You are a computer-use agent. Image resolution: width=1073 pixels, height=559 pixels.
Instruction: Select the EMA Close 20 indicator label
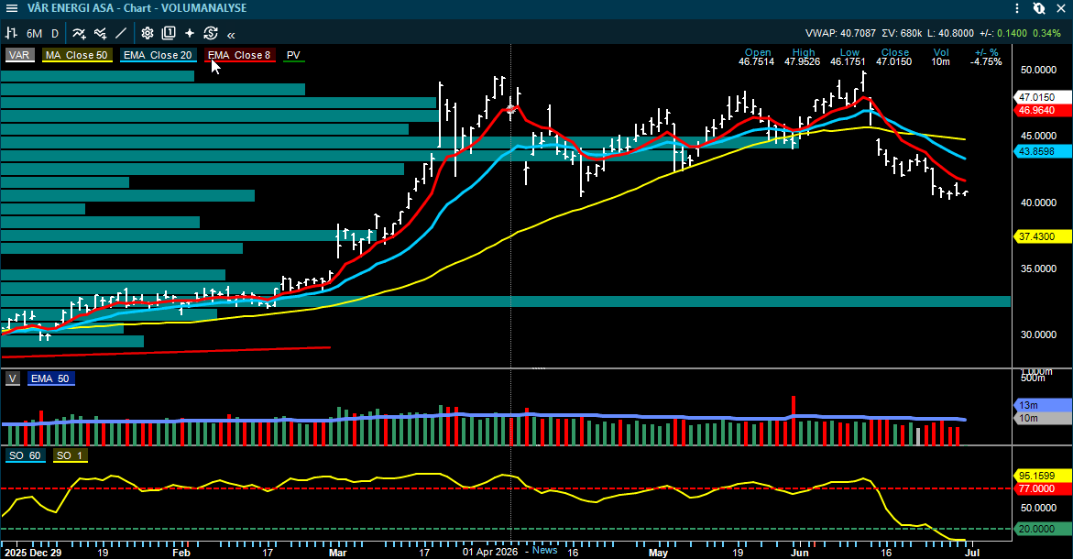click(x=158, y=55)
